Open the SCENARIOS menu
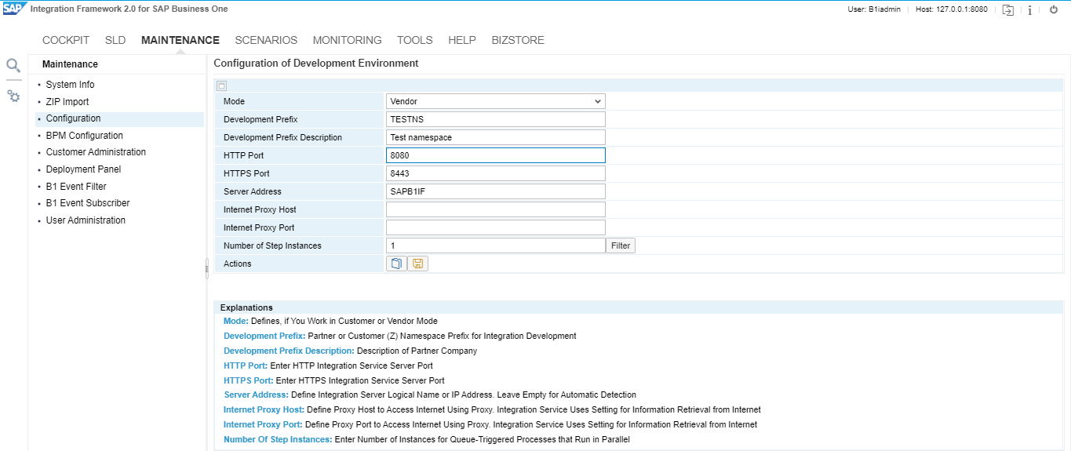 (266, 40)
